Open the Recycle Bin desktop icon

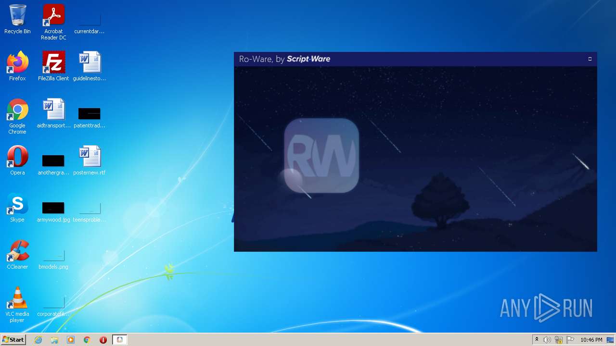(x=17, y=19)
